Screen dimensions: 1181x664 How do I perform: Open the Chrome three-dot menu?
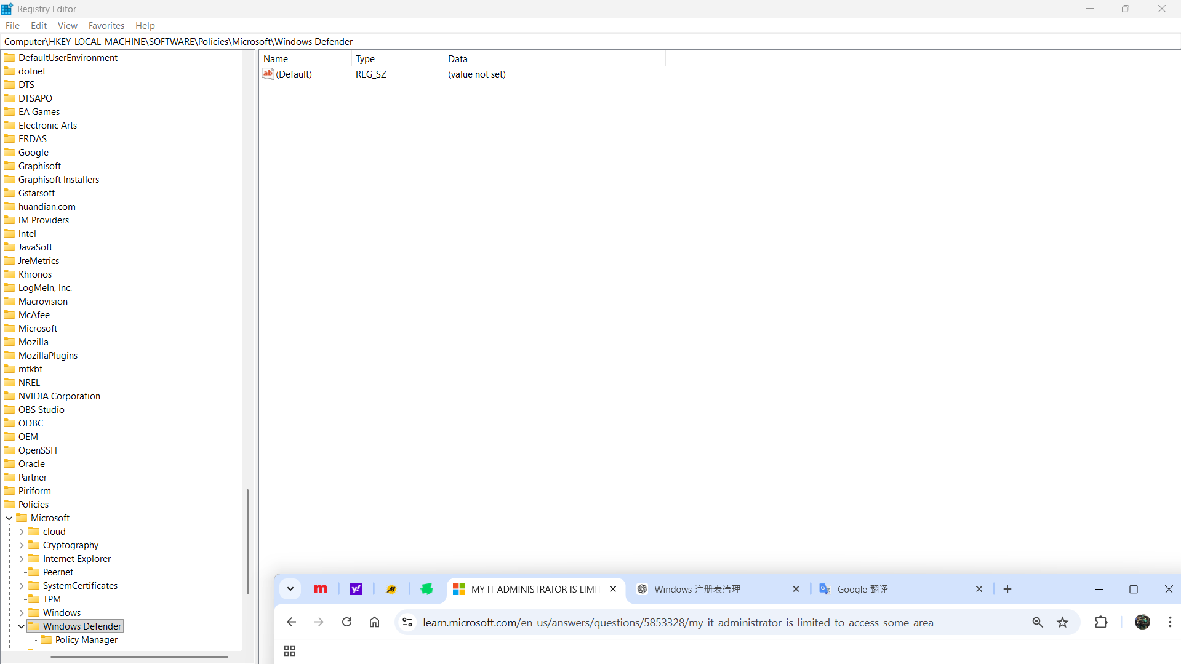[1170, 622]
